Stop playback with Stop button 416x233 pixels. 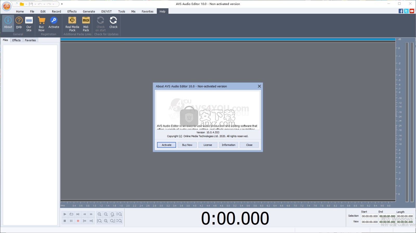pyautogui.click(x=65, y=221)
